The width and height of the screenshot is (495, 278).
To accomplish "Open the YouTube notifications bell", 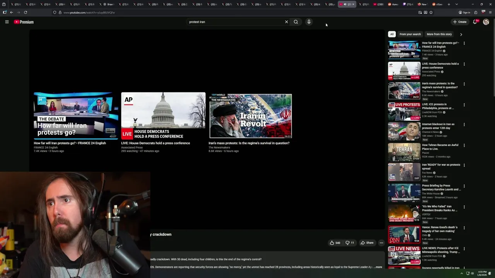I will (x=475, y=22).
